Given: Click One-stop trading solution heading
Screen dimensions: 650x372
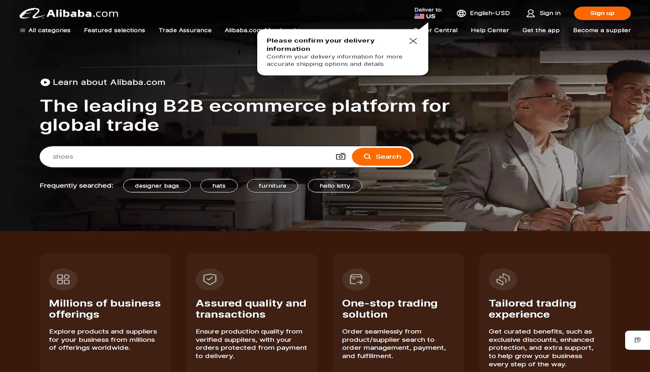Looking at the screenshot, I should click(390, 309).
